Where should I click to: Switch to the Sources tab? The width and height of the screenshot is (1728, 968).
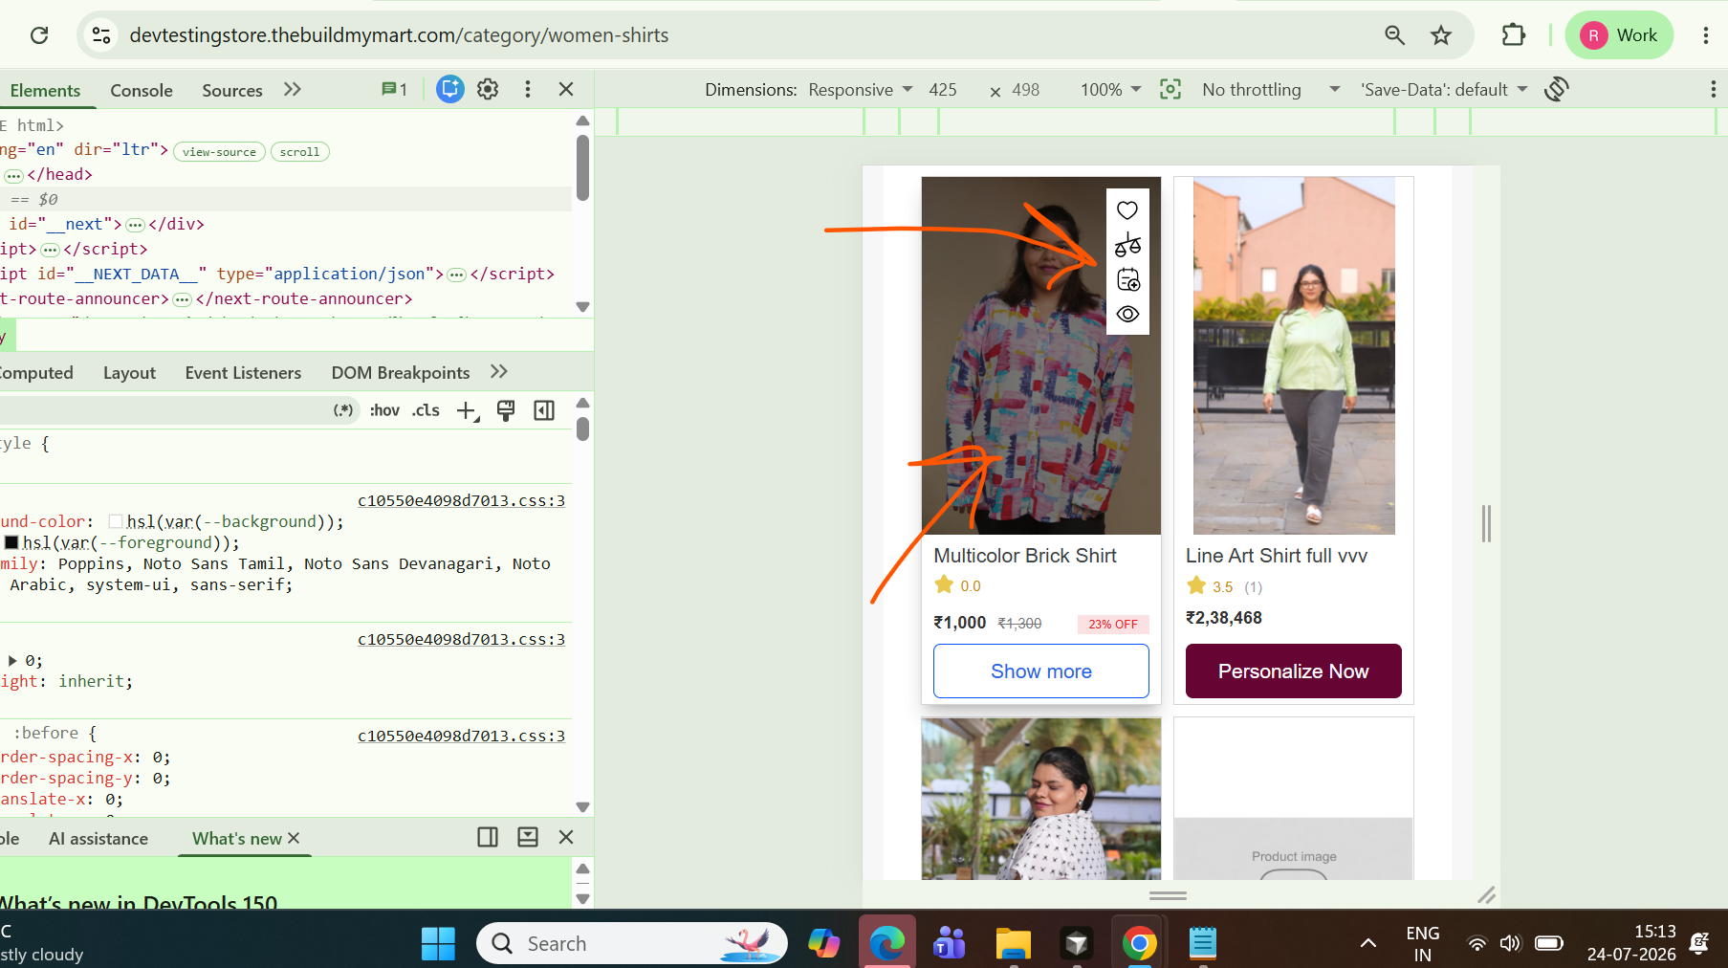[232, 90]
